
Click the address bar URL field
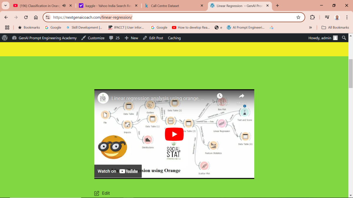click(x=171, y=17)
